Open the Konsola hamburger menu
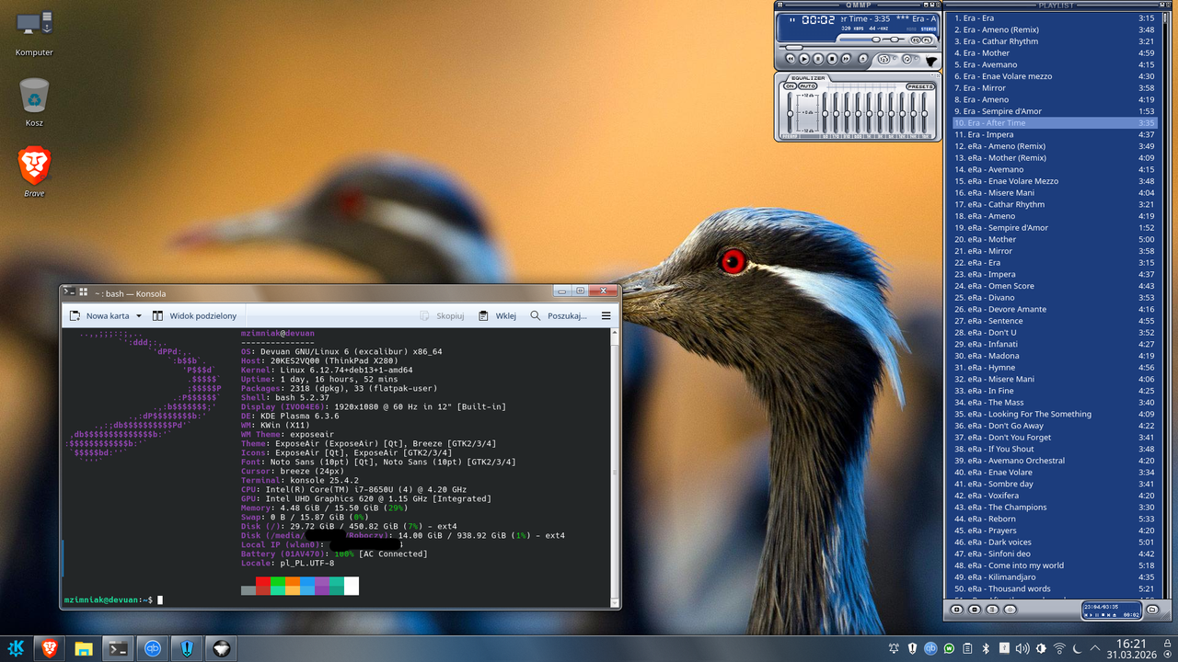This screenshot has width=1178, height=662. 606,316
